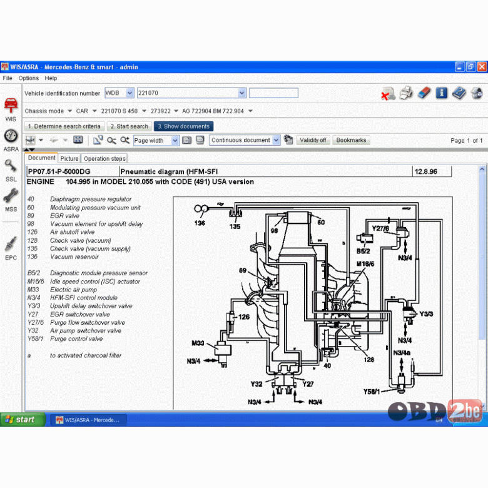Open the help book icon
This screenshot has height=488, width=488.
point(459,93)
